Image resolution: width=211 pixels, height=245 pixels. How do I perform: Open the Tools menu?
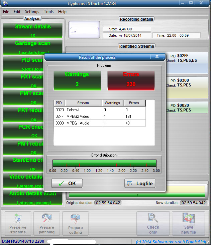tap(48, 12)
